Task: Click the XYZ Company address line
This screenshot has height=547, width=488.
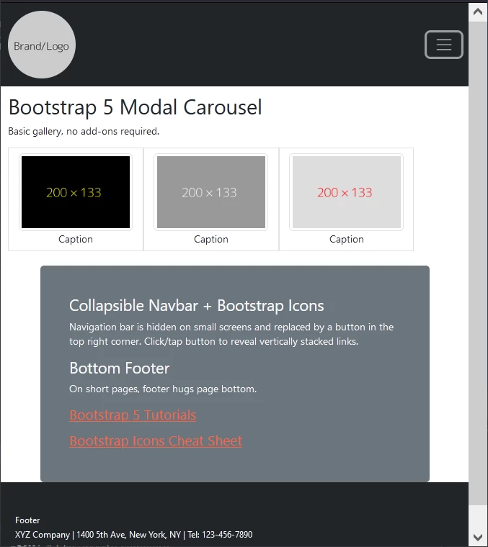Action: (x=134, y=535)
